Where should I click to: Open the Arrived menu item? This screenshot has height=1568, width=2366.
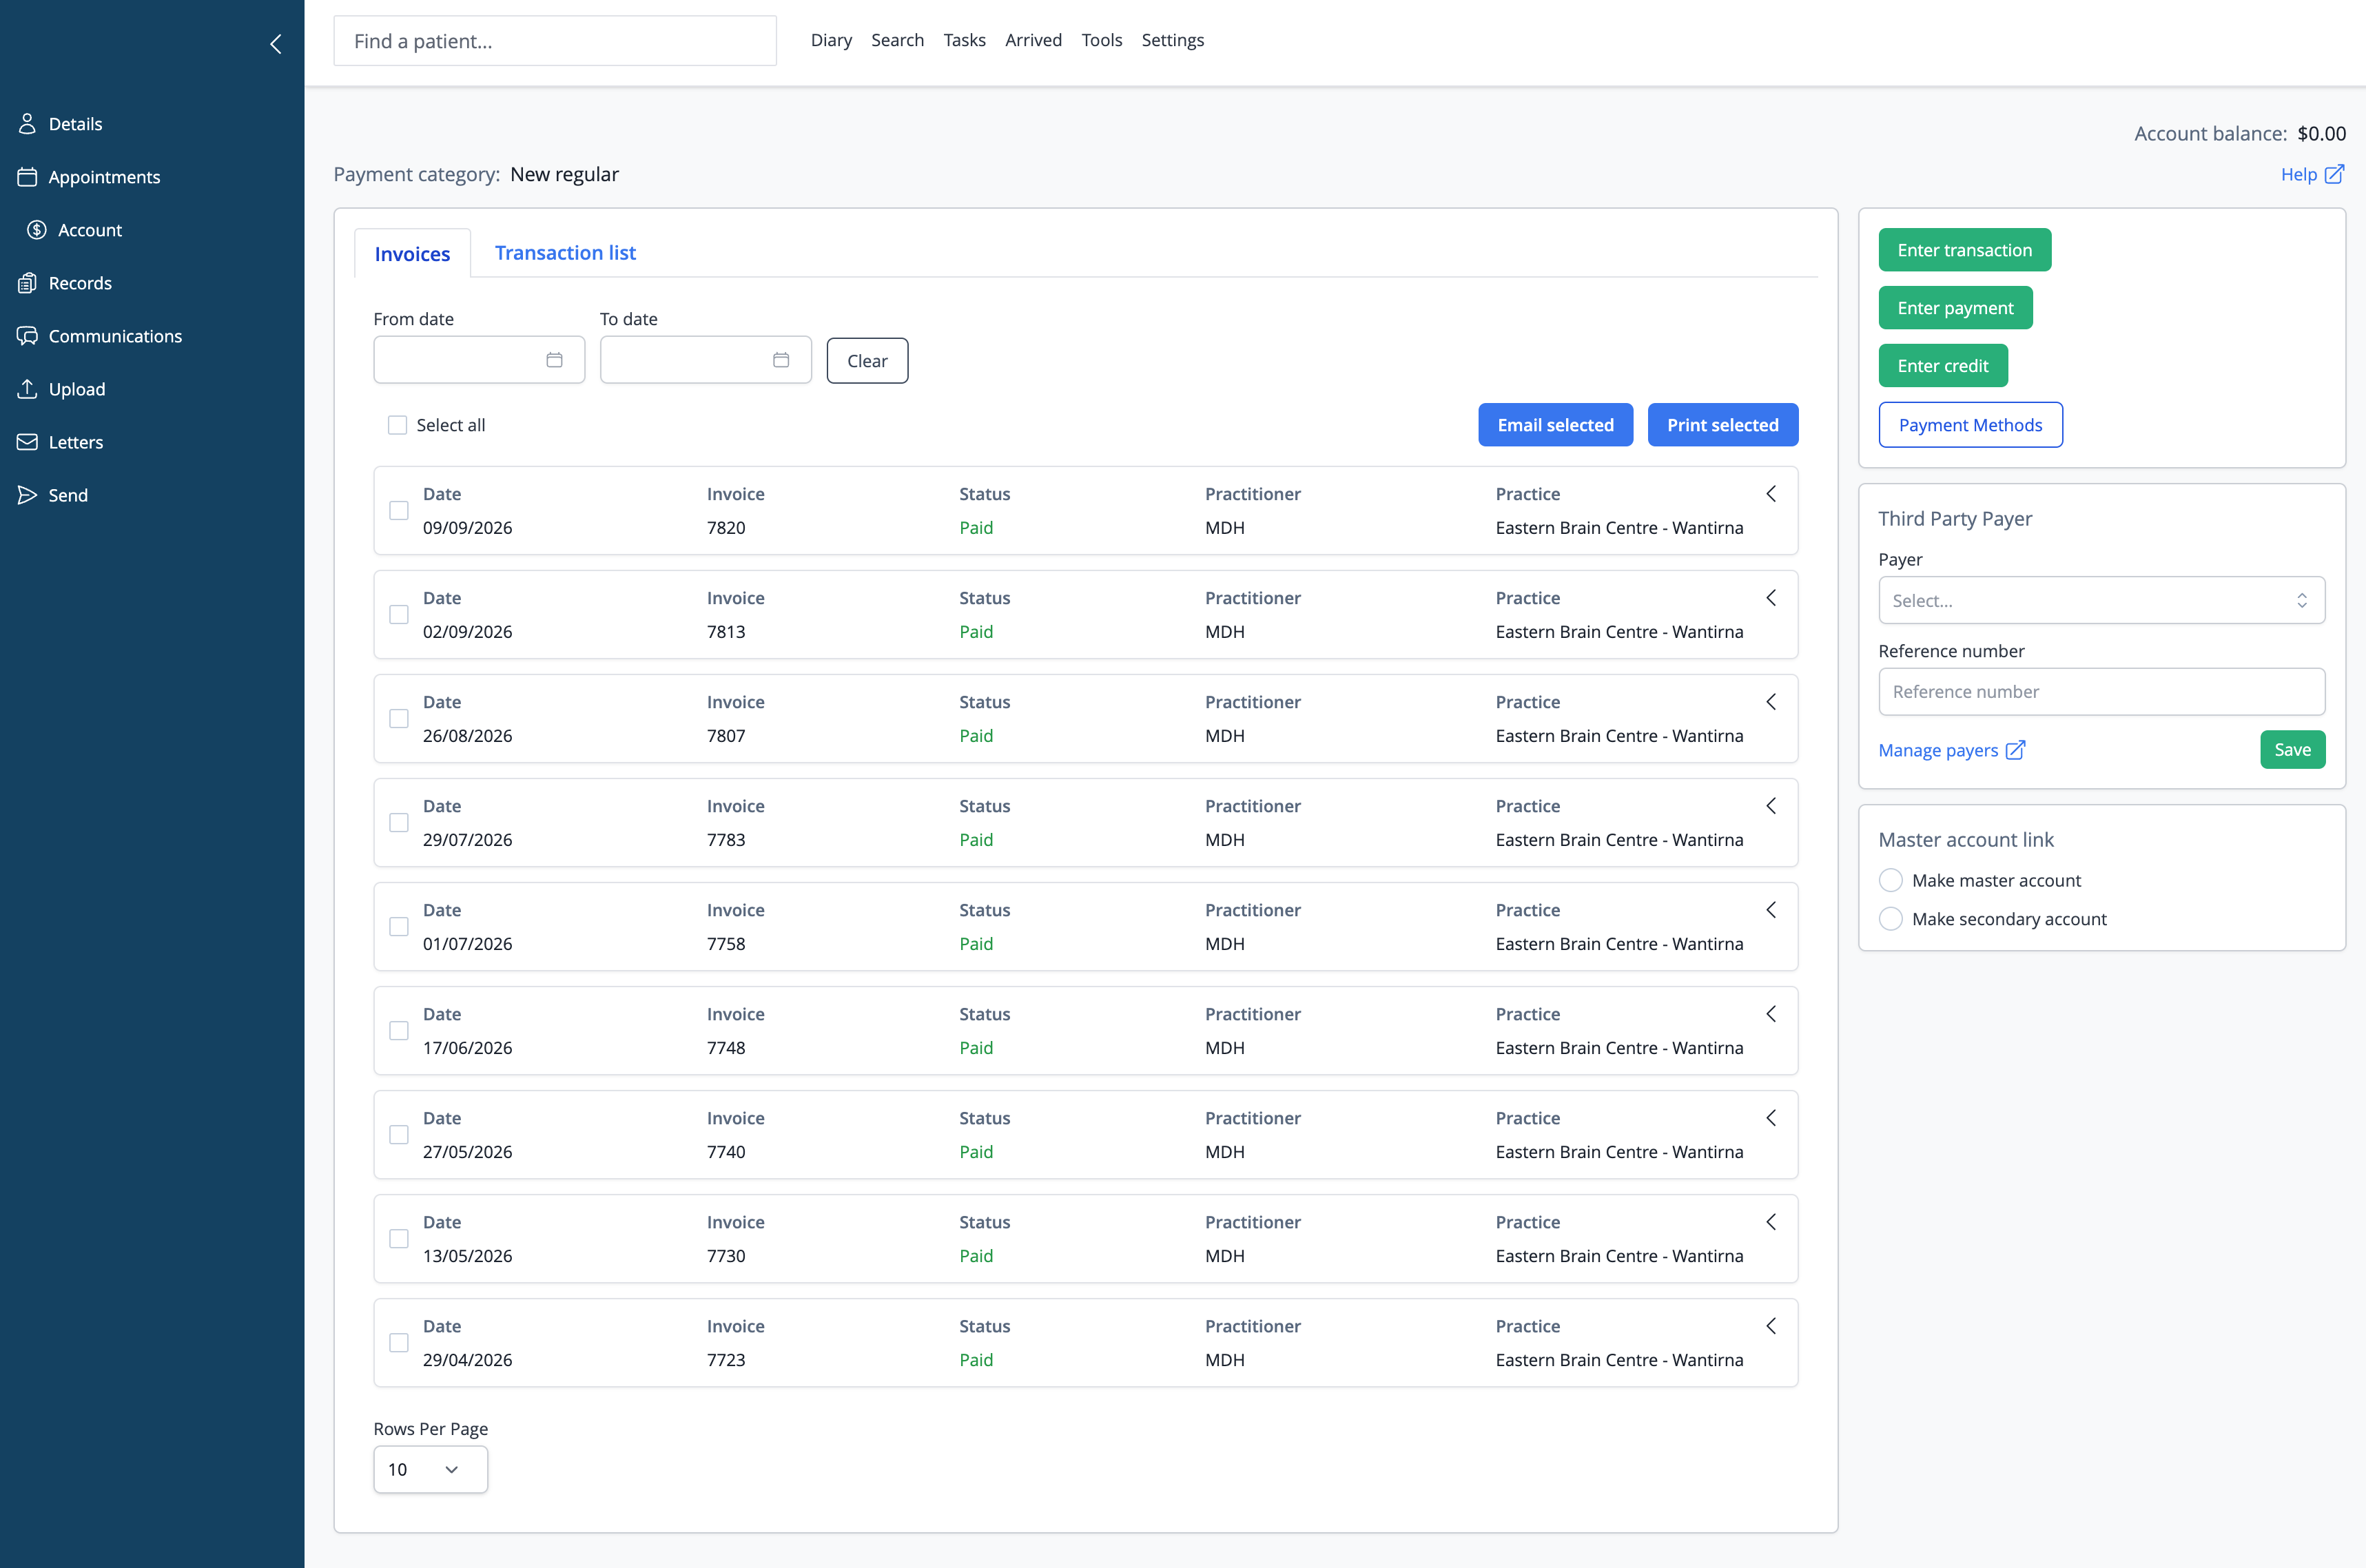1033,40
